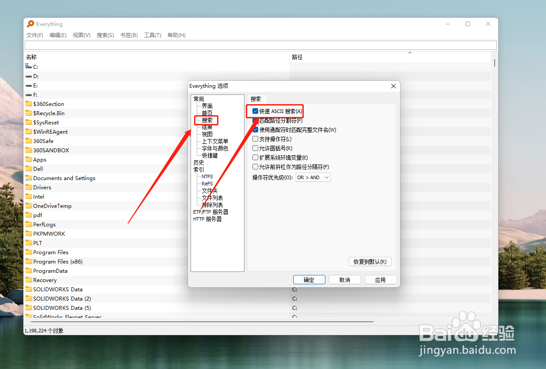The height and width of the screenshot is (369, 546).
Task: Click the Apps folder icon
Action: click(x=29, y=159)
